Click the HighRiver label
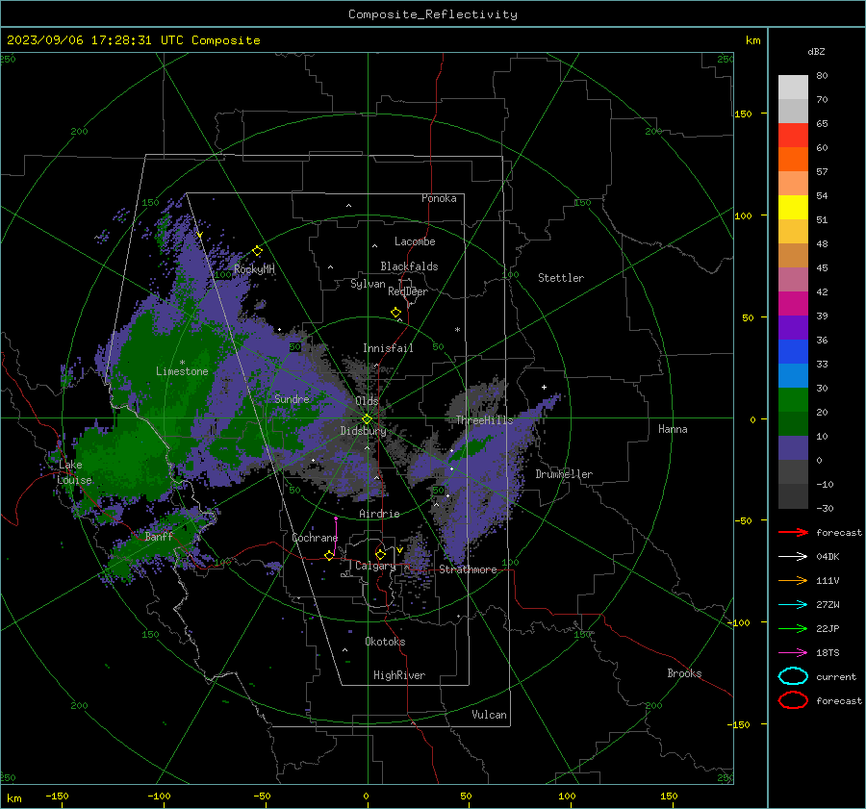Image resolution: width=866 pixels, height=809 pixels. tap(399, 675)
